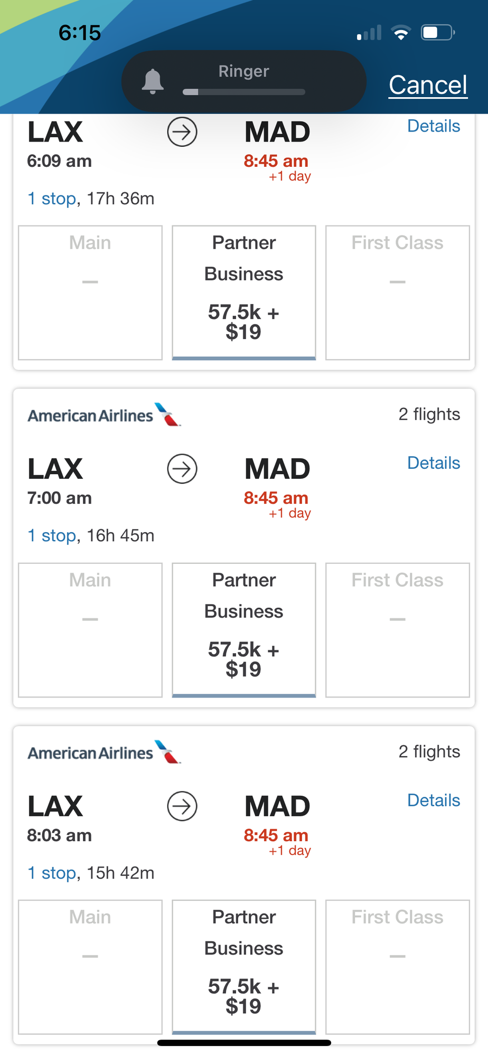
Task: Tap the Wi-Fi status icon
Action: click(x=401, y=33)
